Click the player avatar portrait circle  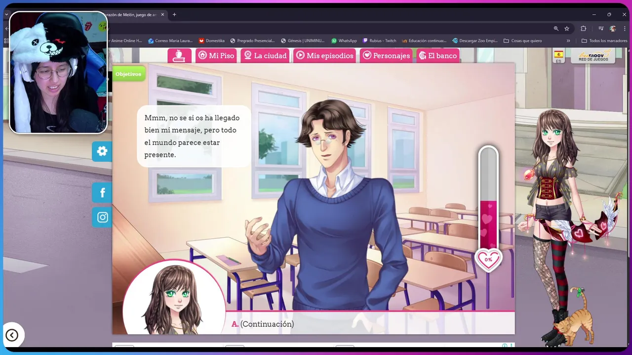click(174, 297)
